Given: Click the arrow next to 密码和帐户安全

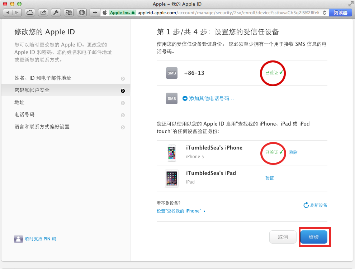Looking at the screenshot, I should (x=123, y=91).
